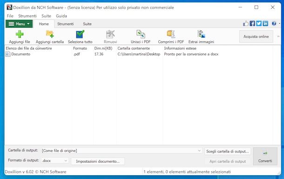284x179 pixels.
Task: Click the 17.36 size value
Action: point(99,54)
